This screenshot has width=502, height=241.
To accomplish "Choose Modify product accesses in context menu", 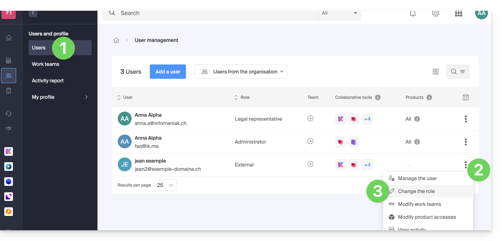I will coord(427,217).
